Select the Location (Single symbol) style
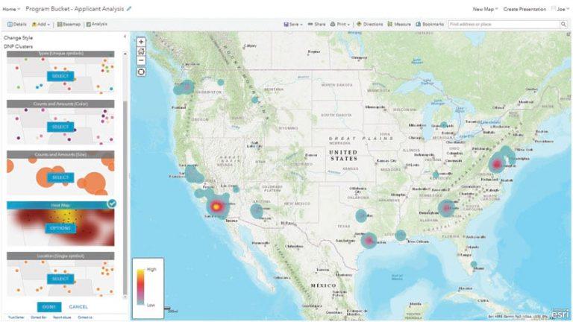573x322 pixels. click(x=60, y=279)
